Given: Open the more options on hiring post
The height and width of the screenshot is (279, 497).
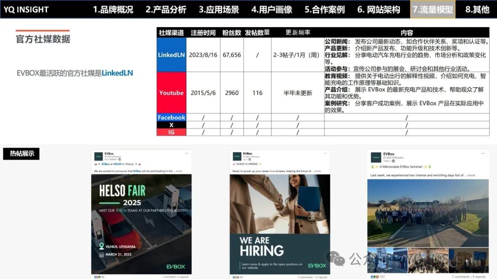Looking at the screenshot, I should click(x=325, y=153).
